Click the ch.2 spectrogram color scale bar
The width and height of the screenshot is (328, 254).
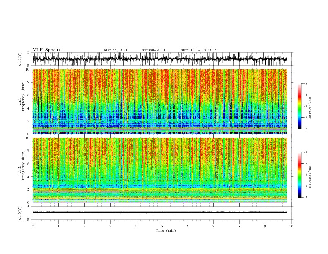coord(299,175)
